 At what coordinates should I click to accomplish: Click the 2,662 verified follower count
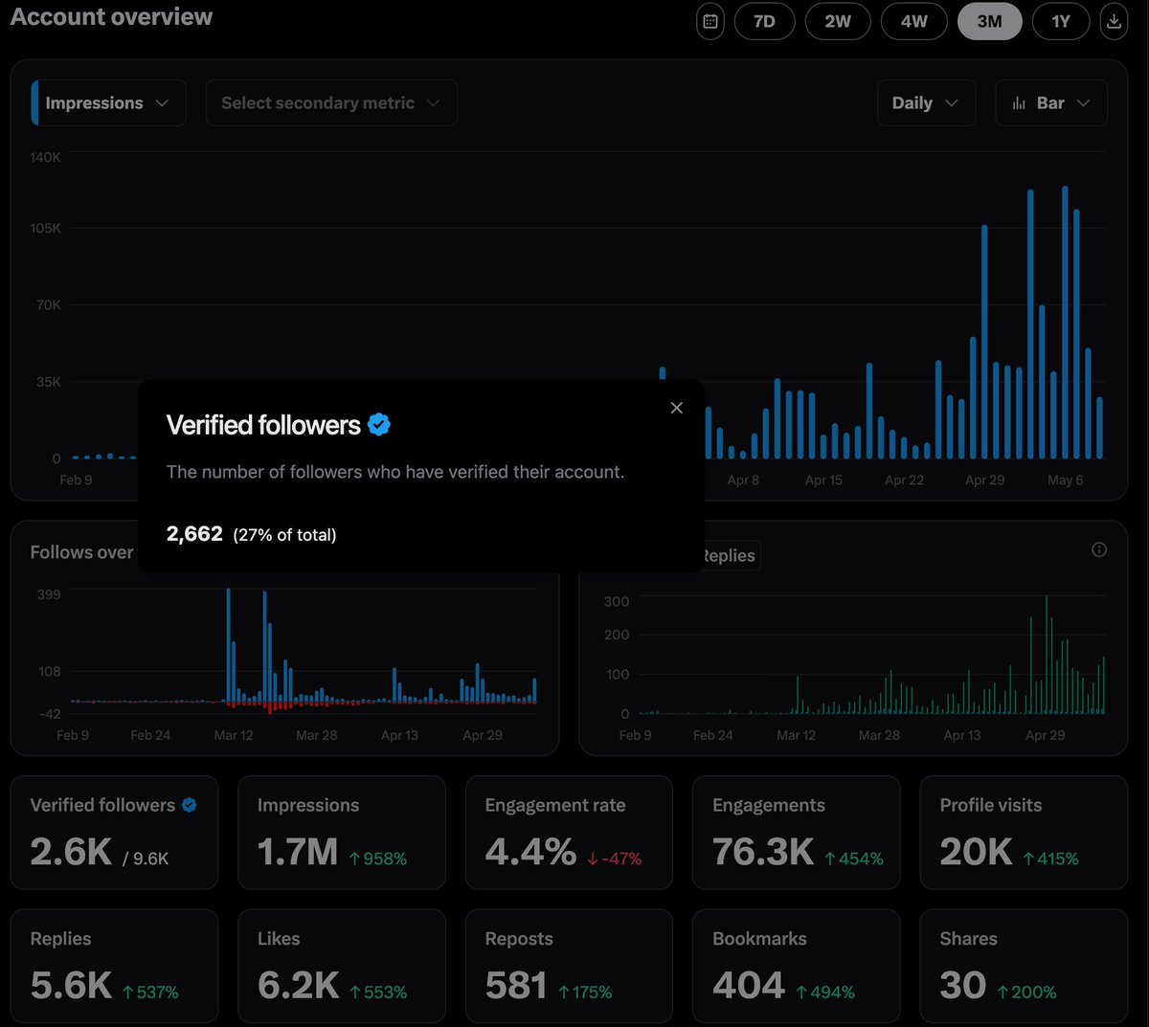(194, 533)
